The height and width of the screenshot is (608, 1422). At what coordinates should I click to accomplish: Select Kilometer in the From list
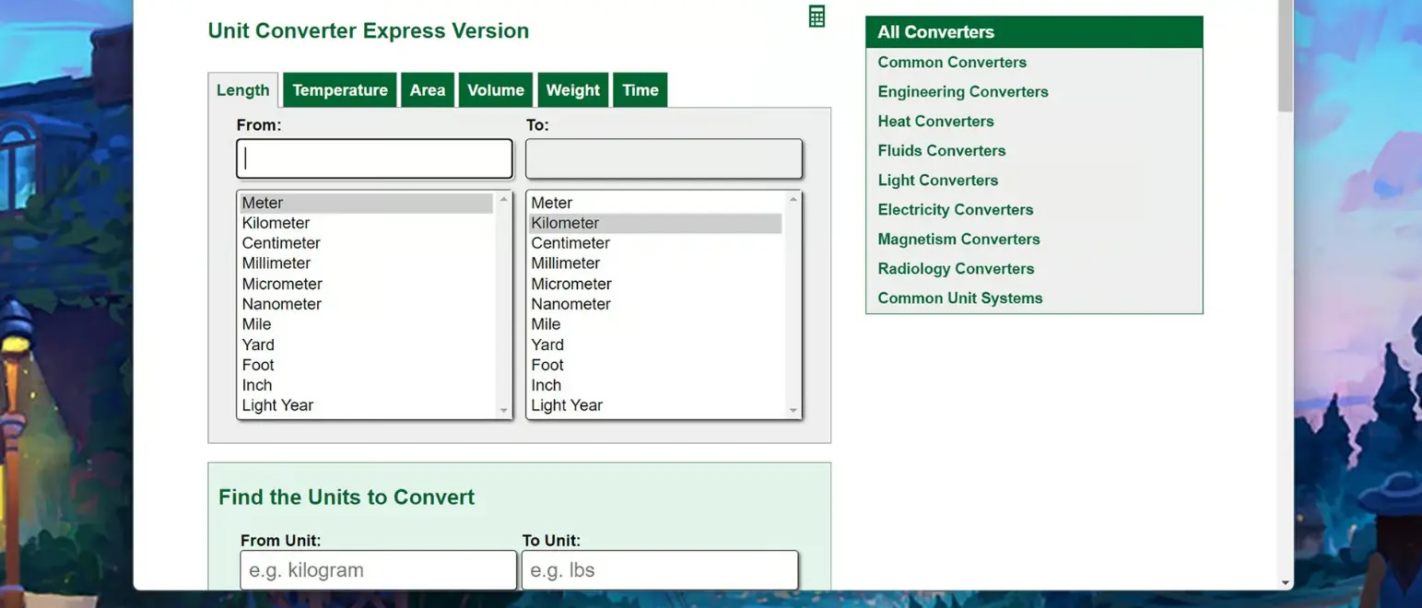367,223
